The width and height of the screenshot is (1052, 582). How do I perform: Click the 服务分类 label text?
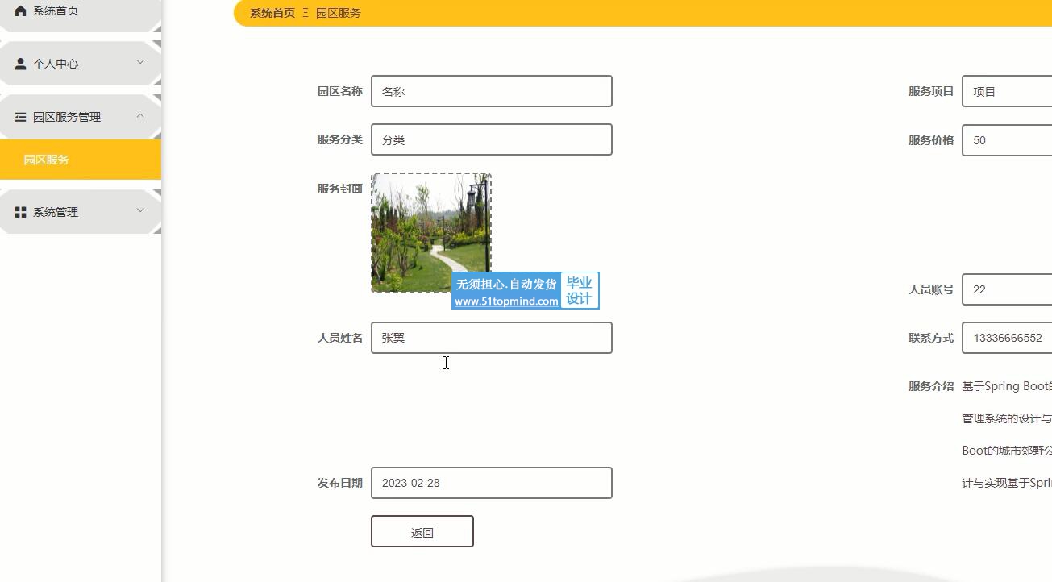[x=340, y=139]
